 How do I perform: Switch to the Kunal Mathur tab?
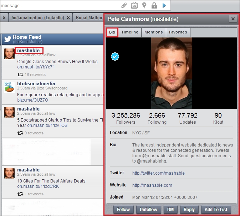(x=89, y=18)
